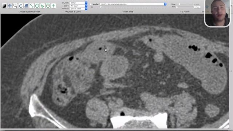Select the scroll through stack tool
The image size is (233, 131).
26,6
